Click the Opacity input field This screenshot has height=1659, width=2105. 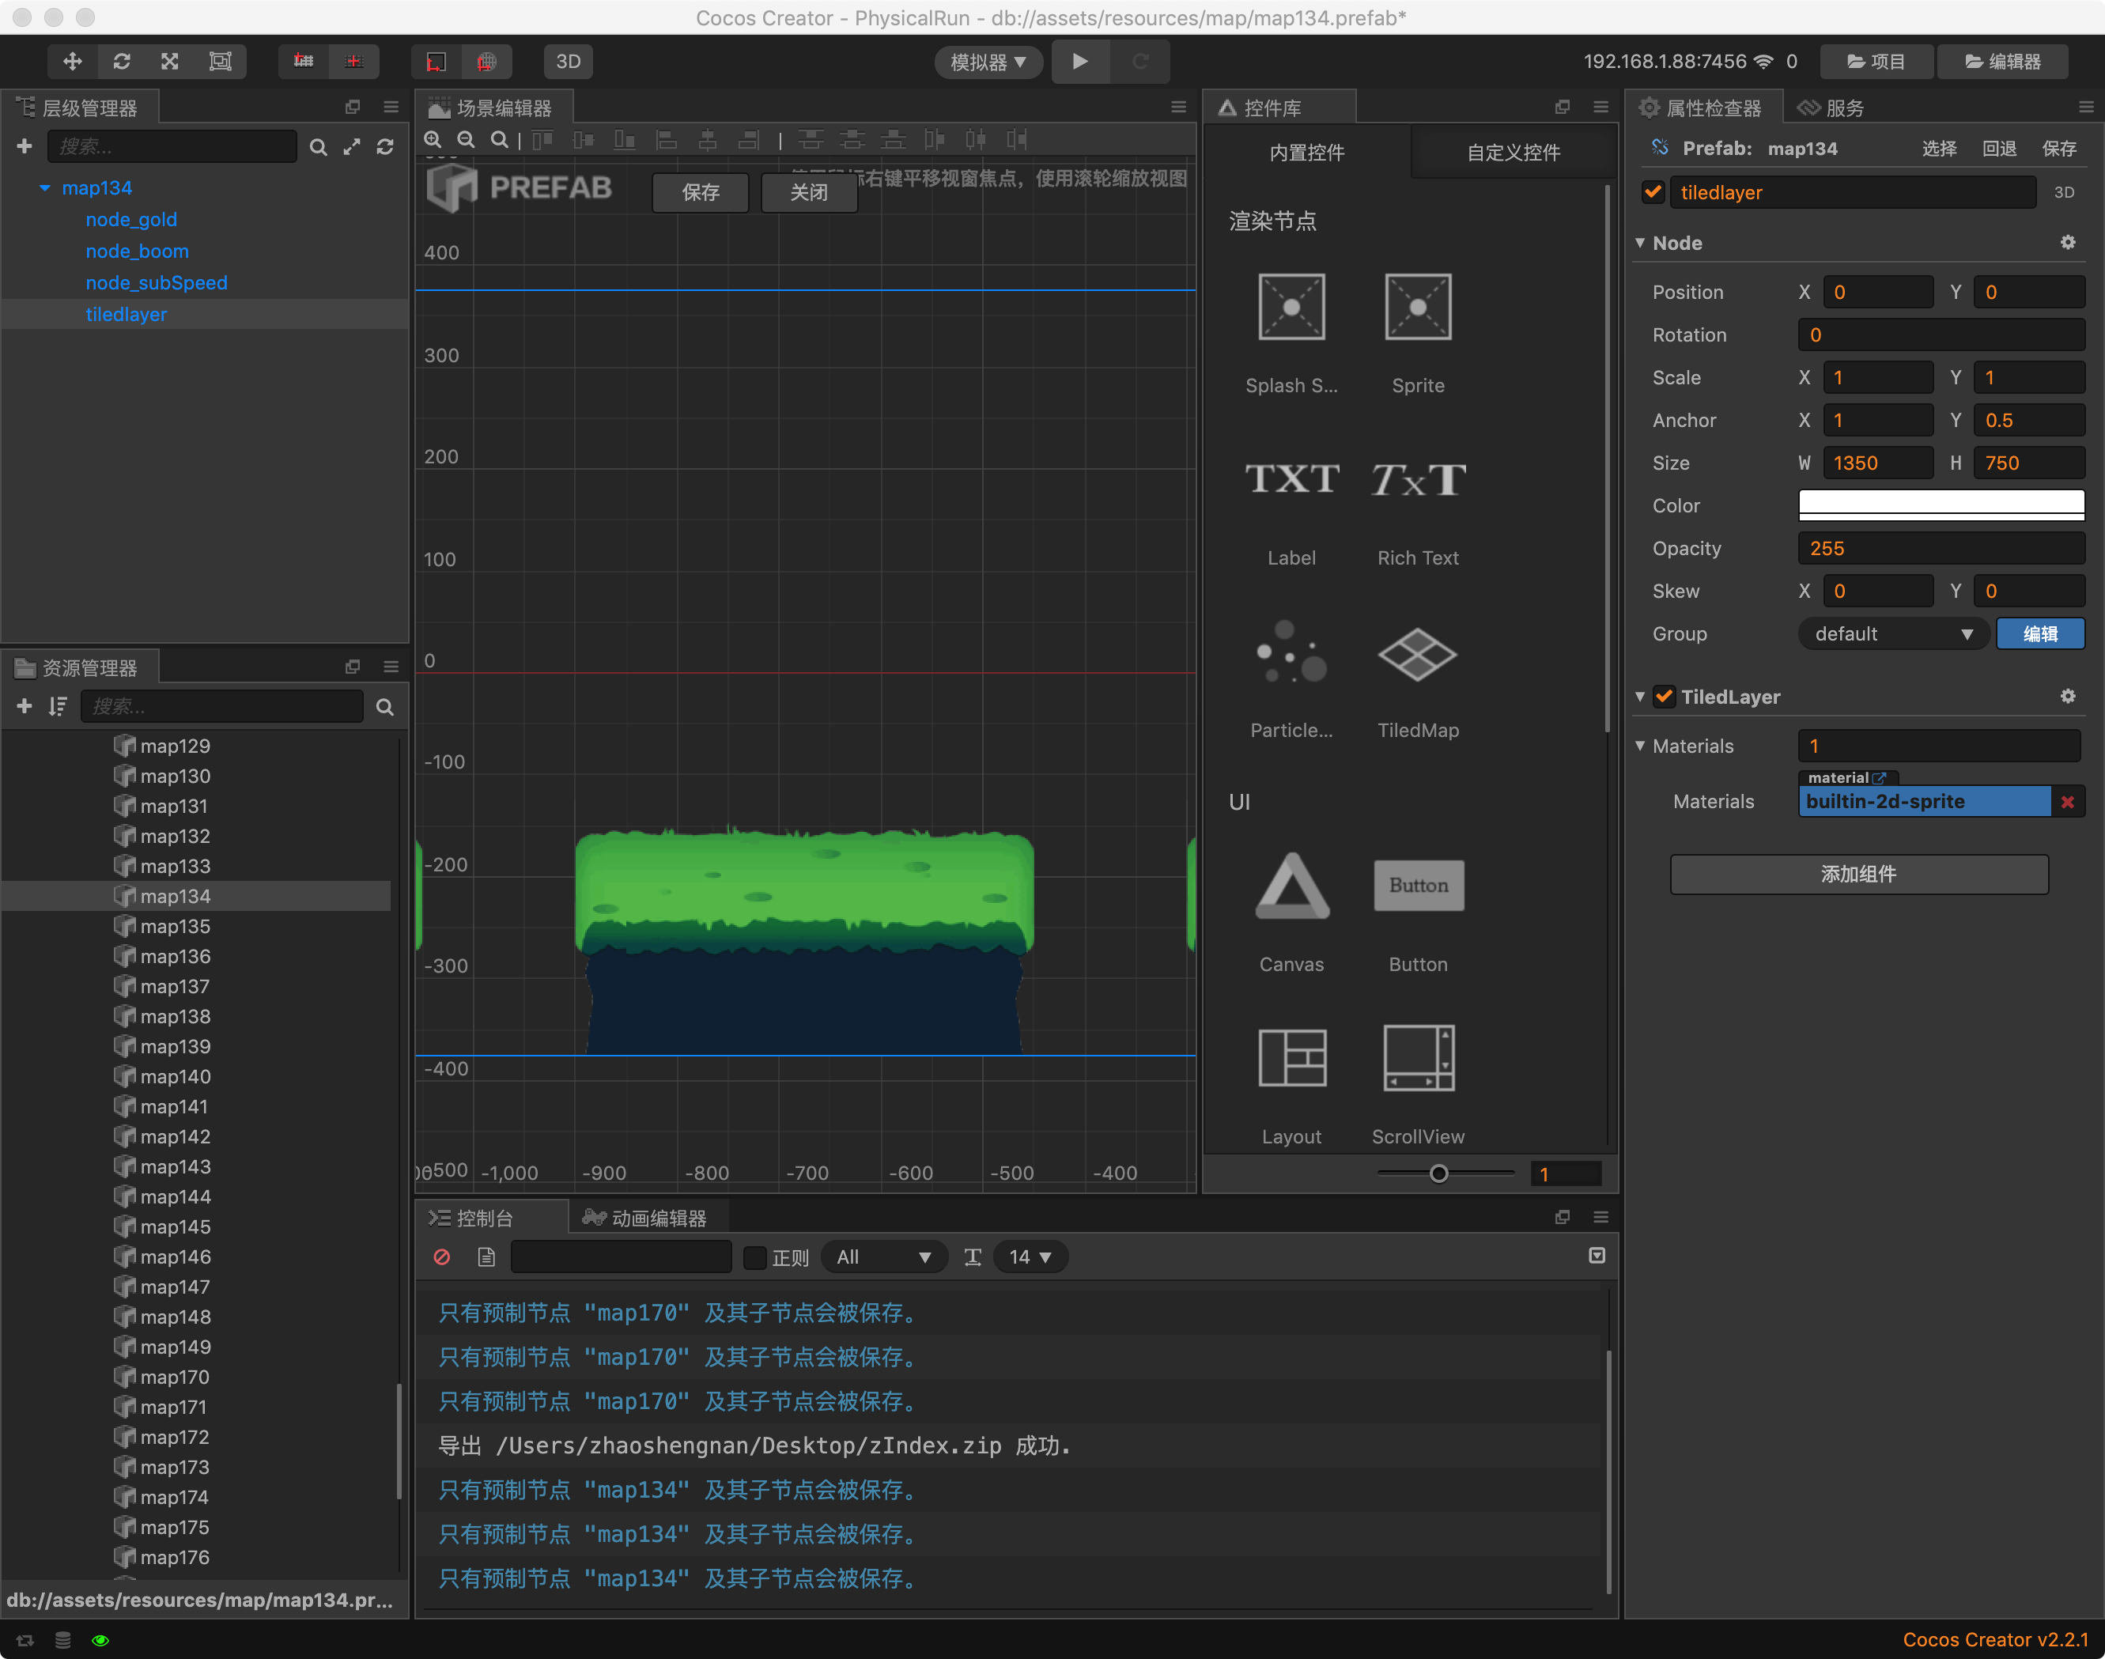point(1940,549)
